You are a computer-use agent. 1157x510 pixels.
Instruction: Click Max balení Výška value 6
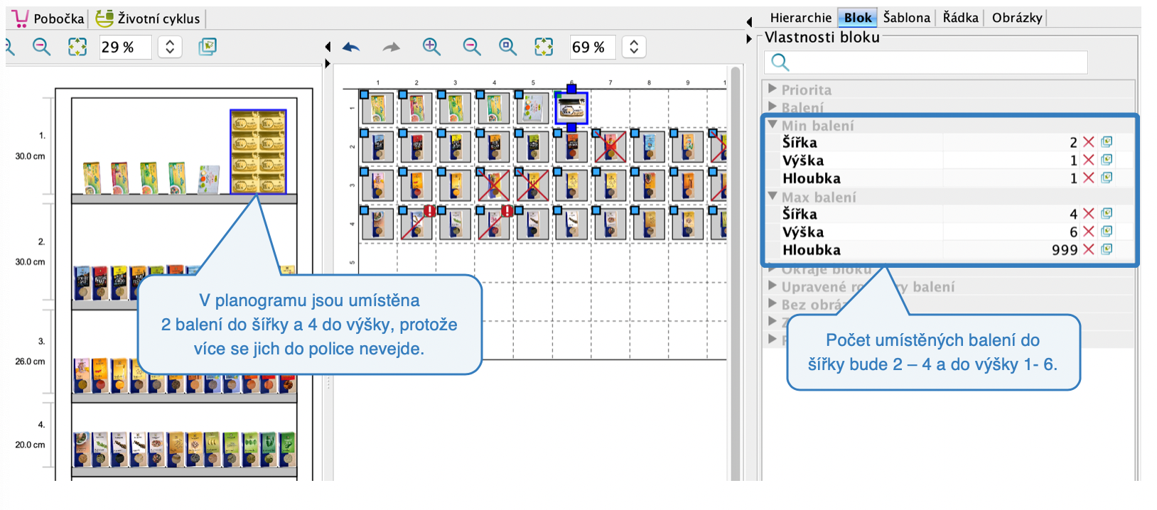[1073, 232]
